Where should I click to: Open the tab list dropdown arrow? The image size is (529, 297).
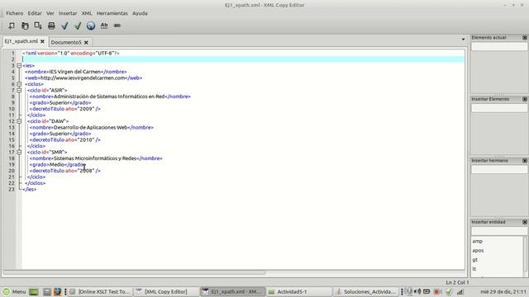click(x=463, y=40)
